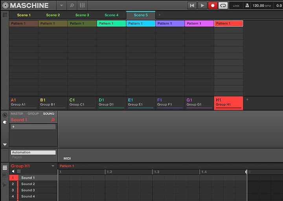Select the green Pattern 1 of Group D1
This screenshot has height=201, width=283.
coord(111,24)
